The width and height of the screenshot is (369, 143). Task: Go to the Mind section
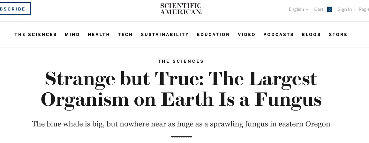pos(72,35)
